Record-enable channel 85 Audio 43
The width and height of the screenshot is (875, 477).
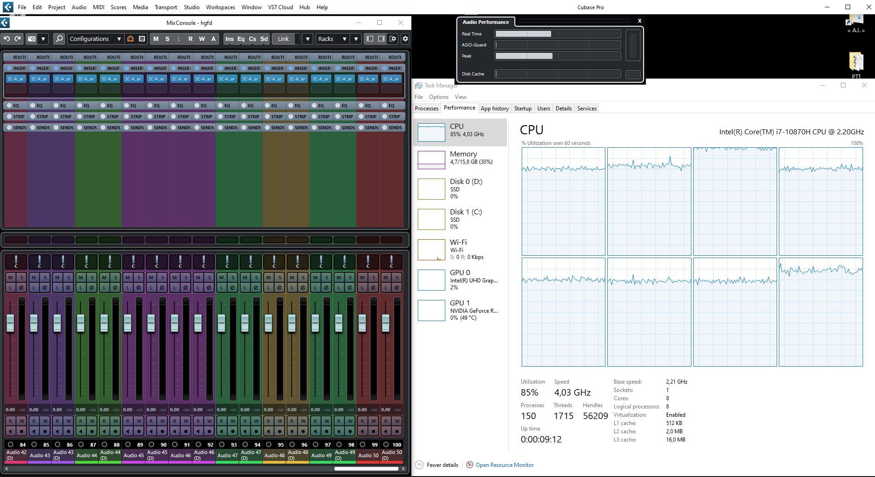[x=45, y=431]
